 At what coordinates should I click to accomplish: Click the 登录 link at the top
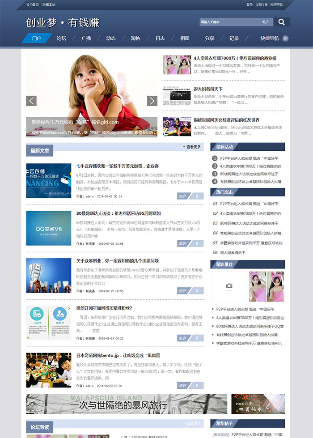(x=250, y=4)
